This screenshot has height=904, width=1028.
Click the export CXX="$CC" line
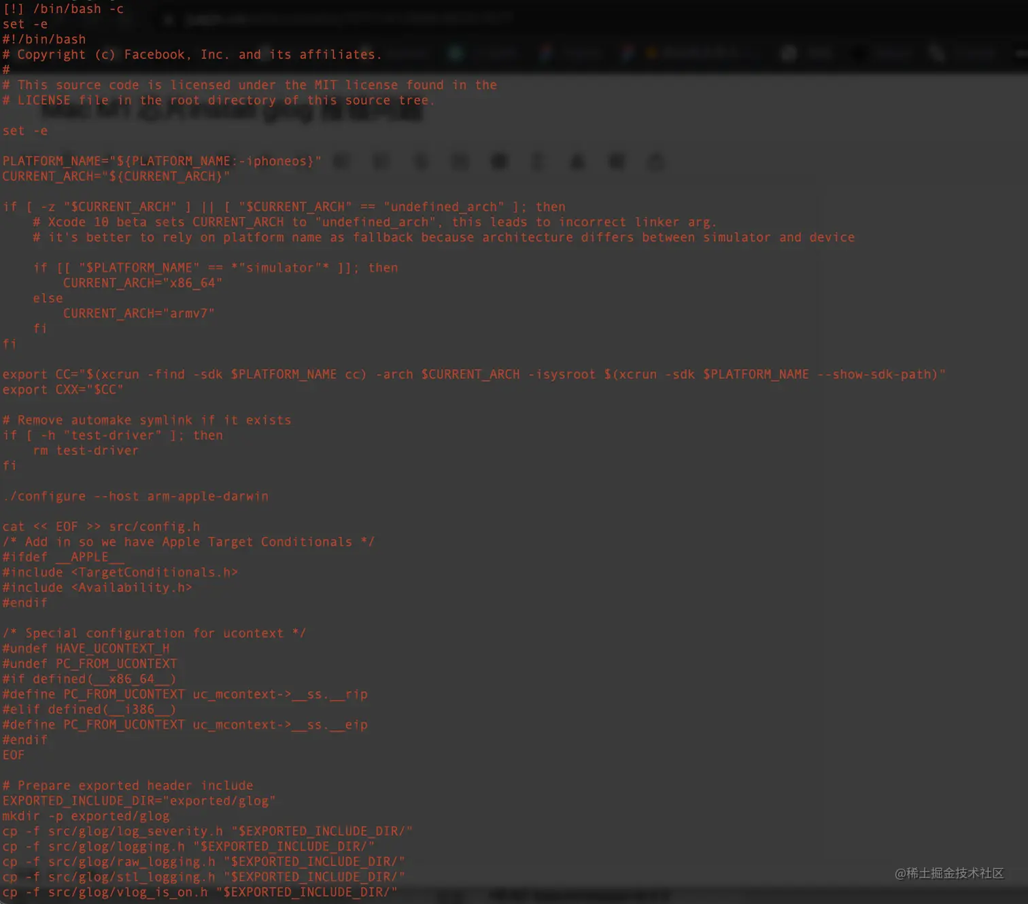[x=63, y=389]
